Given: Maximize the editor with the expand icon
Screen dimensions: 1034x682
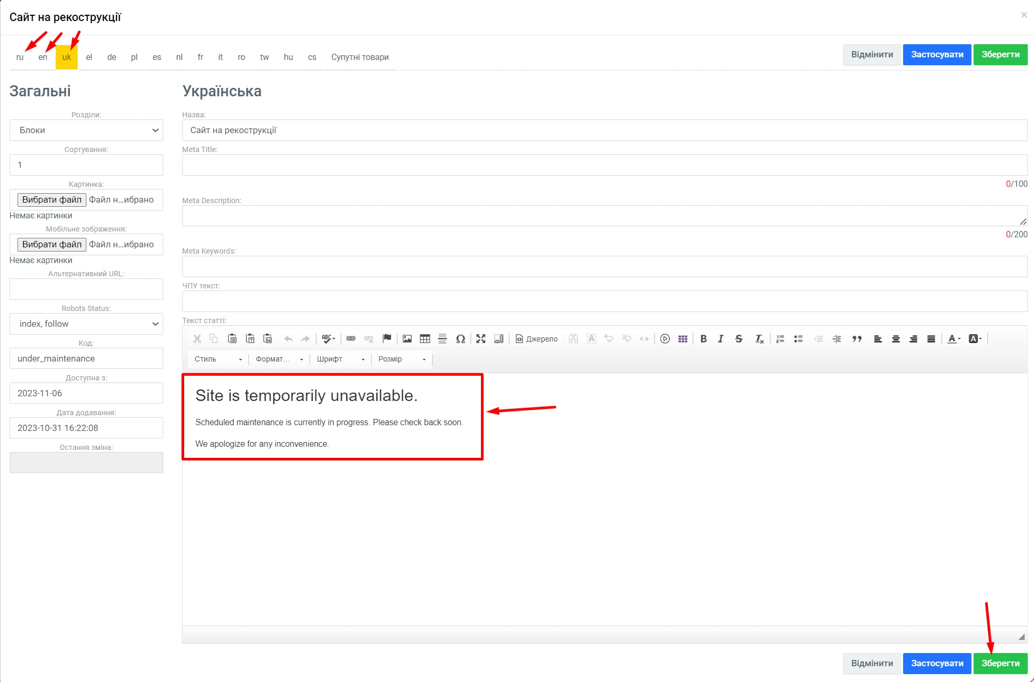Looking at the screenshot, I should tap(480, 339).
